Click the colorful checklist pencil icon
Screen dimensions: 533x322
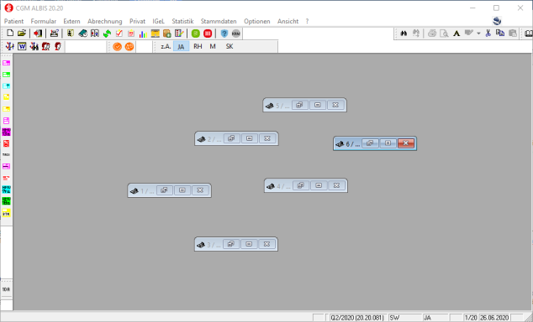coord(179,34)
